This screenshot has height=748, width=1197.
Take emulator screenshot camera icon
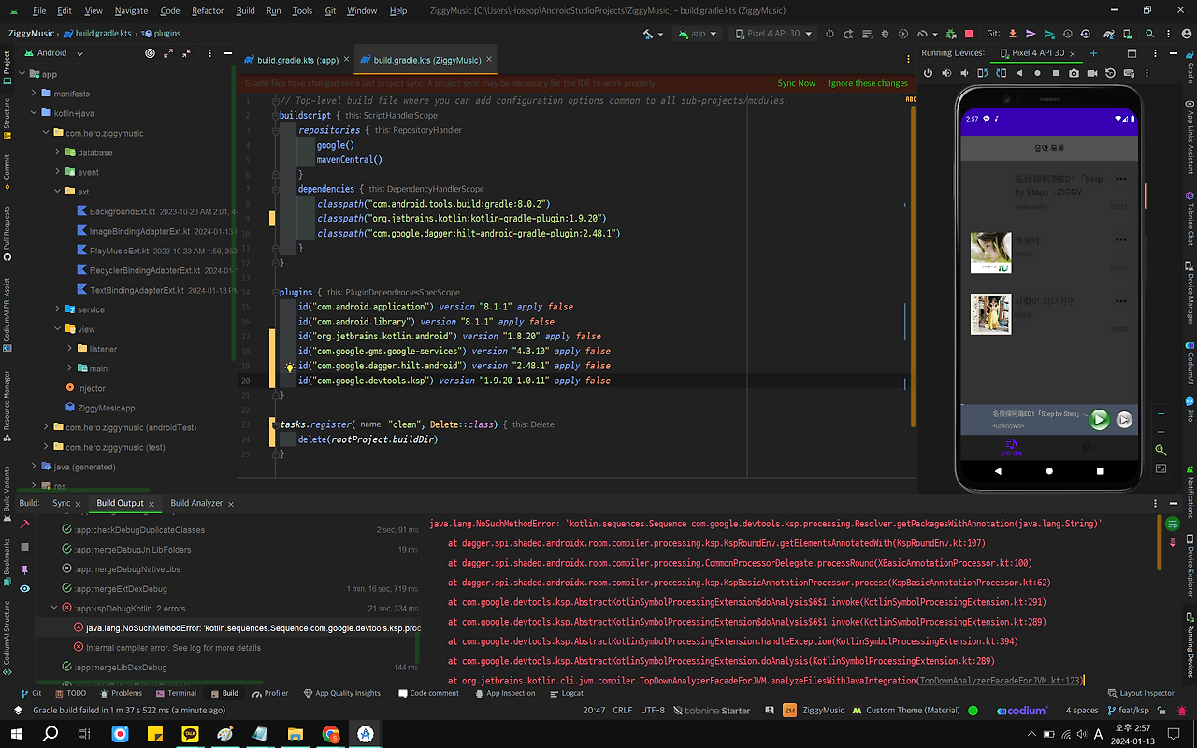point(1074,73)
